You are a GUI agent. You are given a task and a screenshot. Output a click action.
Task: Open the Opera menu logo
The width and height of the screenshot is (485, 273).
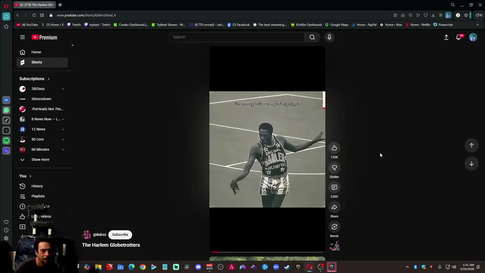tap(6, 6)
